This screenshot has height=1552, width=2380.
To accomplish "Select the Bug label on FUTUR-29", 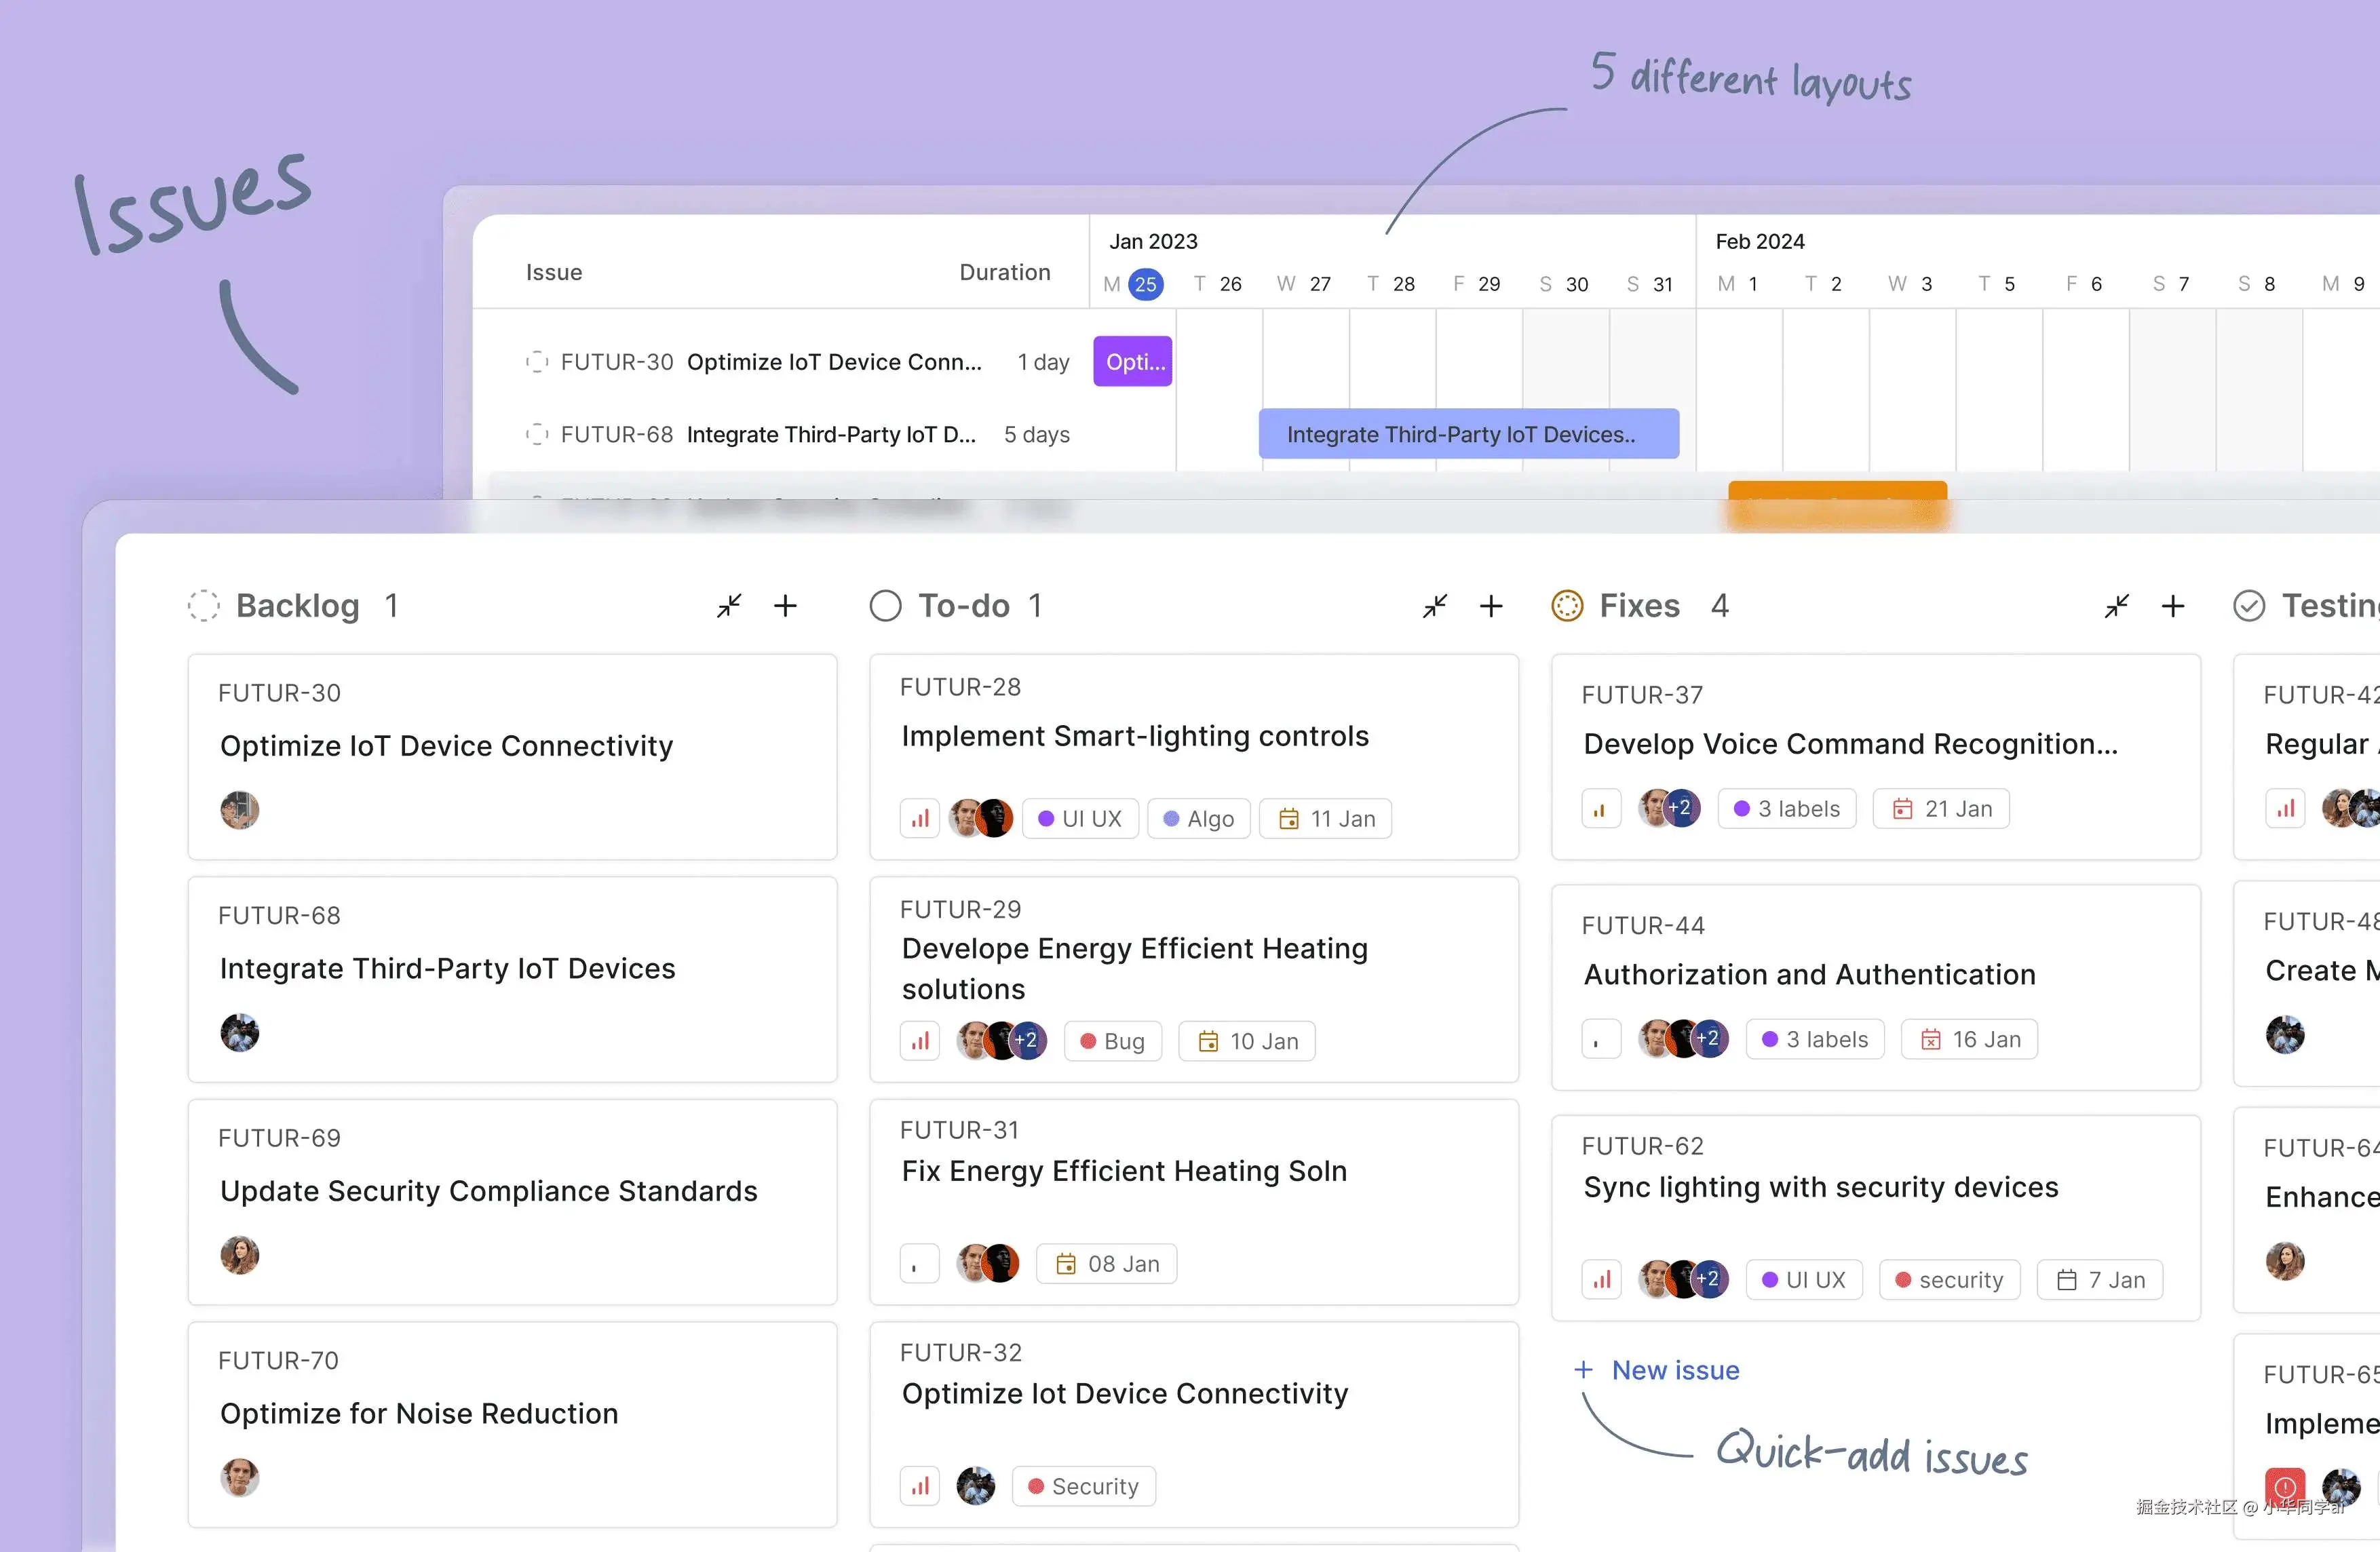I will pos(1113,1041).
